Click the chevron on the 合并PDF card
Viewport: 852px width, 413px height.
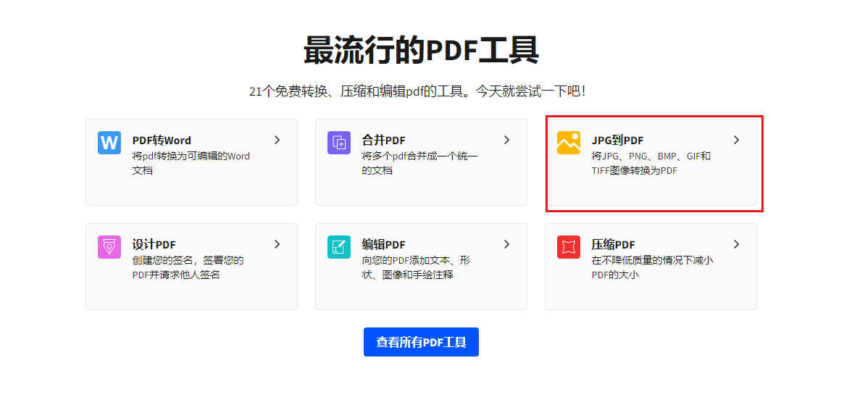coord(506,140)
